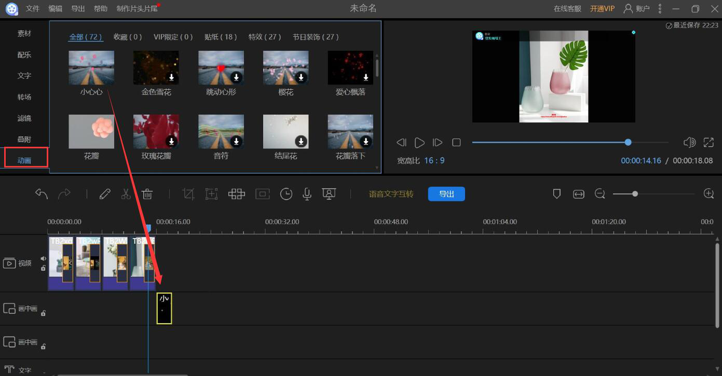This screenshot has width=722, height=376.
Task: Click the blue 导出 export button
Action: point(446,194)
